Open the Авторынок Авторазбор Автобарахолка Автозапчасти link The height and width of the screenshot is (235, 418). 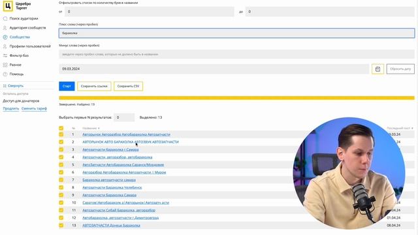point(126,134)
